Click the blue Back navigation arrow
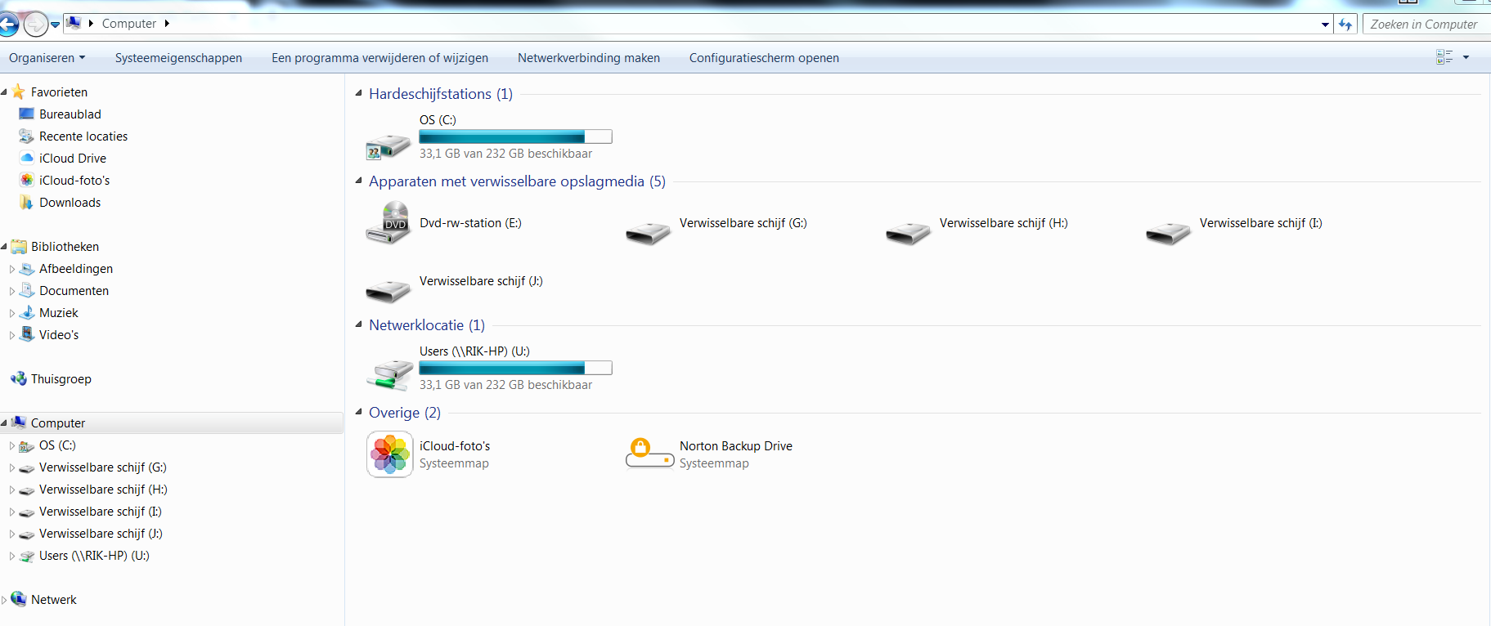Image resolution: width=1491 pixels, height=626 pixels. [x=8, y=25]
